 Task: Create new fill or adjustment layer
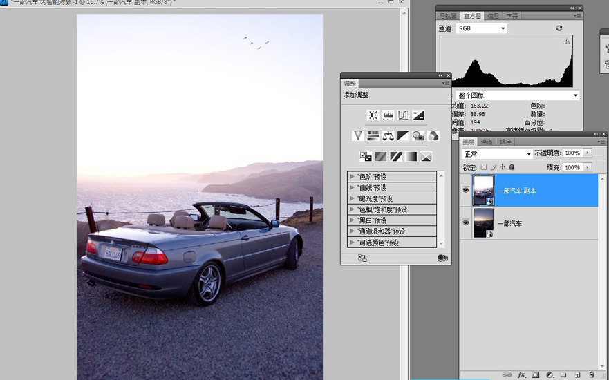[550, 374]
